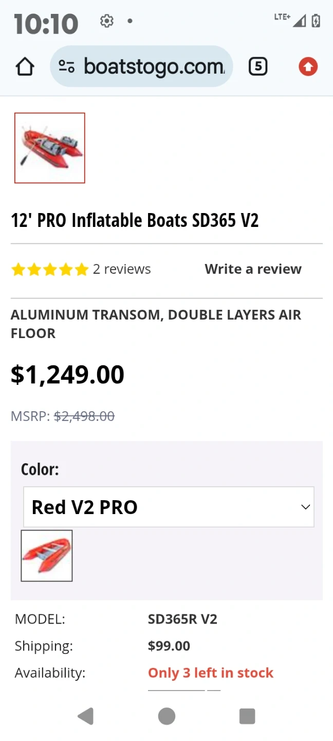Select the red boat color swatch thumbnail
Image resolution: width=333 pixels, height=741 pixels.
[x=47, y=556]
